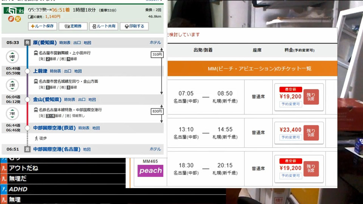
Task: Click 残り9席 badge on 18:30 flight
Action: tap(311, 168)
